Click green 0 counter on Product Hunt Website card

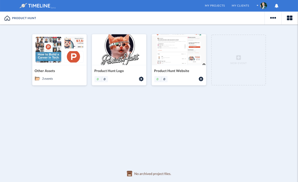click(x=157, y=79)
